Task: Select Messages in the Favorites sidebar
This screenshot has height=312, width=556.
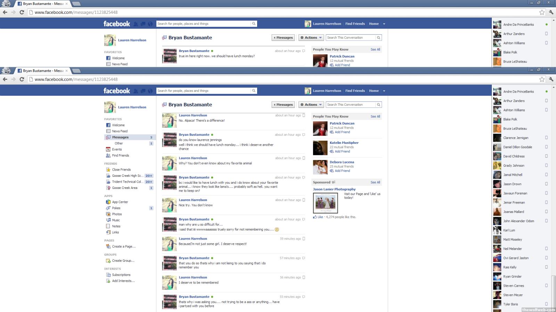Action: pos(120,137)
